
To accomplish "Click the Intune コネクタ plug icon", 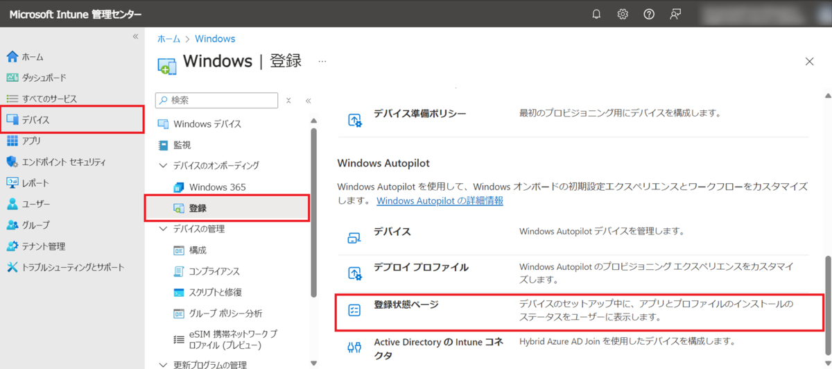I will coord(354,347).
